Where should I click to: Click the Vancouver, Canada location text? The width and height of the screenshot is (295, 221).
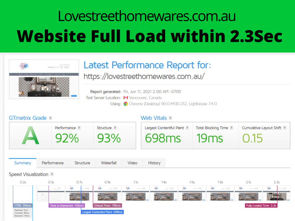click(x=145, y=98)
